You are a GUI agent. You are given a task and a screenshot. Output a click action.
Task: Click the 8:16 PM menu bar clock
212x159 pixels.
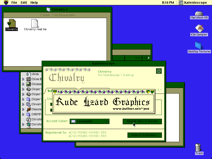[x=168, y=2]
